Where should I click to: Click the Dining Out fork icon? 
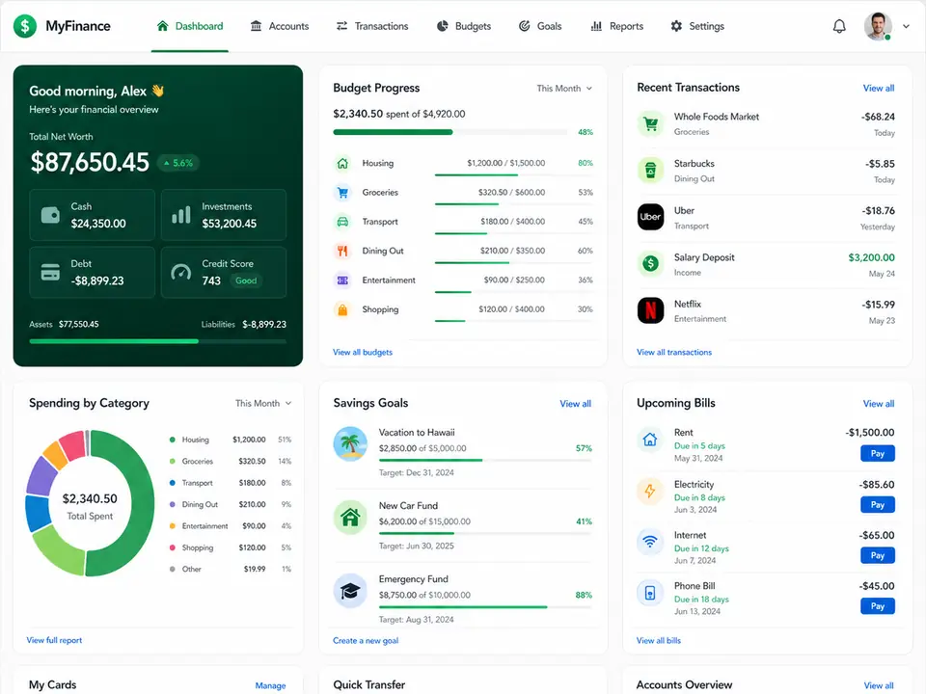342,251
